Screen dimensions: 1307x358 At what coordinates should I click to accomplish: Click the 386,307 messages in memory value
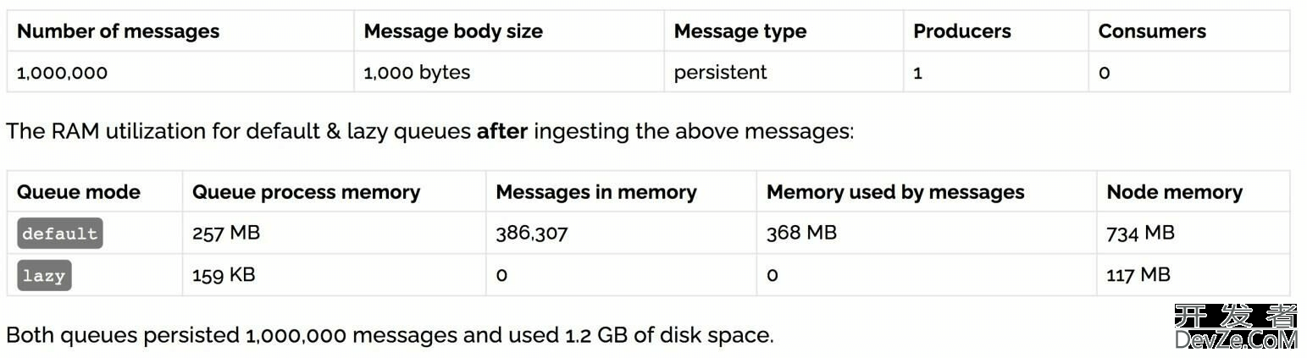532,233
